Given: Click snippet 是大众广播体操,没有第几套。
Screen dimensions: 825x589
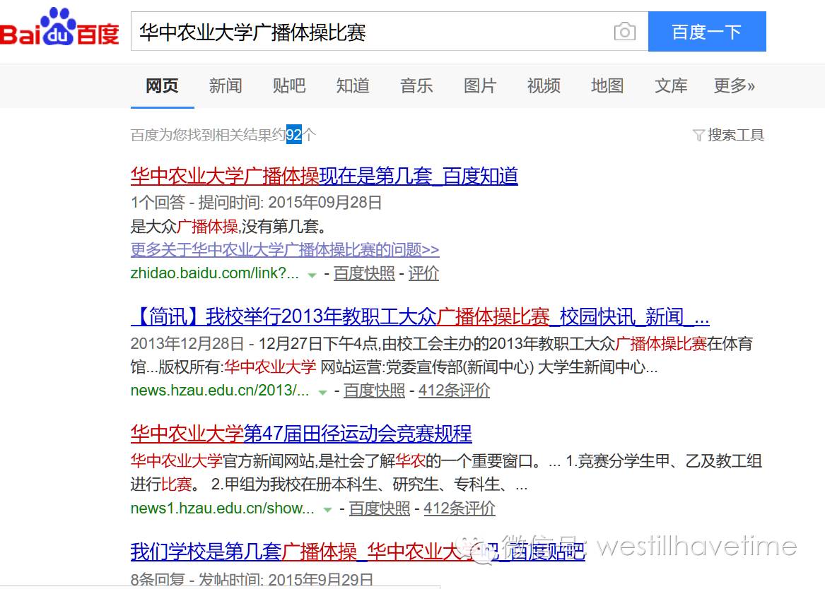Looking at the screenshot, I should (229, 227).
